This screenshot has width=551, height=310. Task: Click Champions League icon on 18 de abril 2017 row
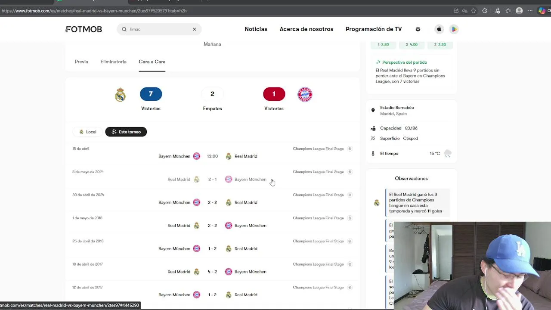(x=350, y=264)
